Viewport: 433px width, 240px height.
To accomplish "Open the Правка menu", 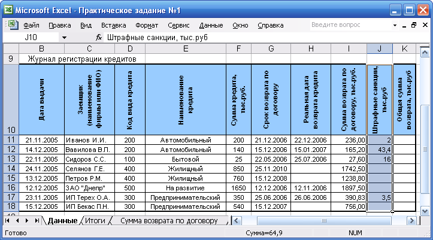I will click(60, 25).
